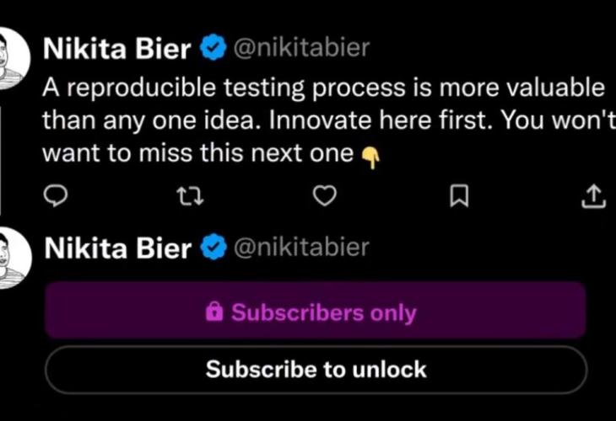Click the lock icon beside Subscribers only

(x=214, y=312)
